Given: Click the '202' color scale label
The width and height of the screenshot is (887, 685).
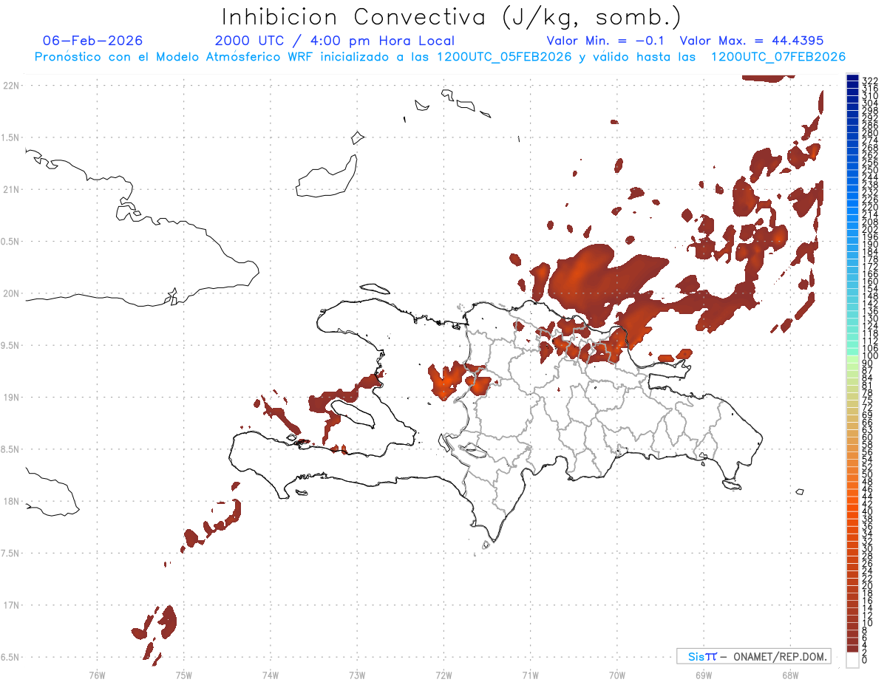Looking at the screenshot, I should click(870, 230).
